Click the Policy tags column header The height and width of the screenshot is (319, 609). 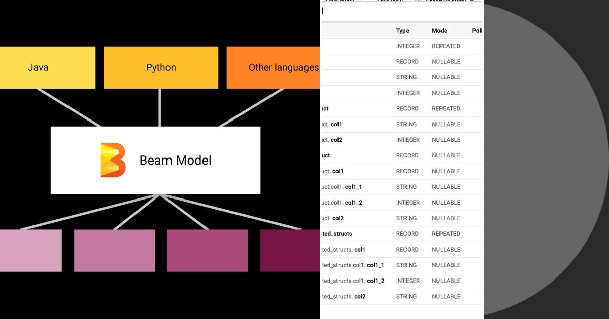[x=476, y=31]
